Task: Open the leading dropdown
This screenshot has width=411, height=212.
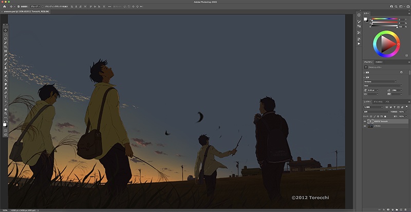Action: [x=401, y=90]
